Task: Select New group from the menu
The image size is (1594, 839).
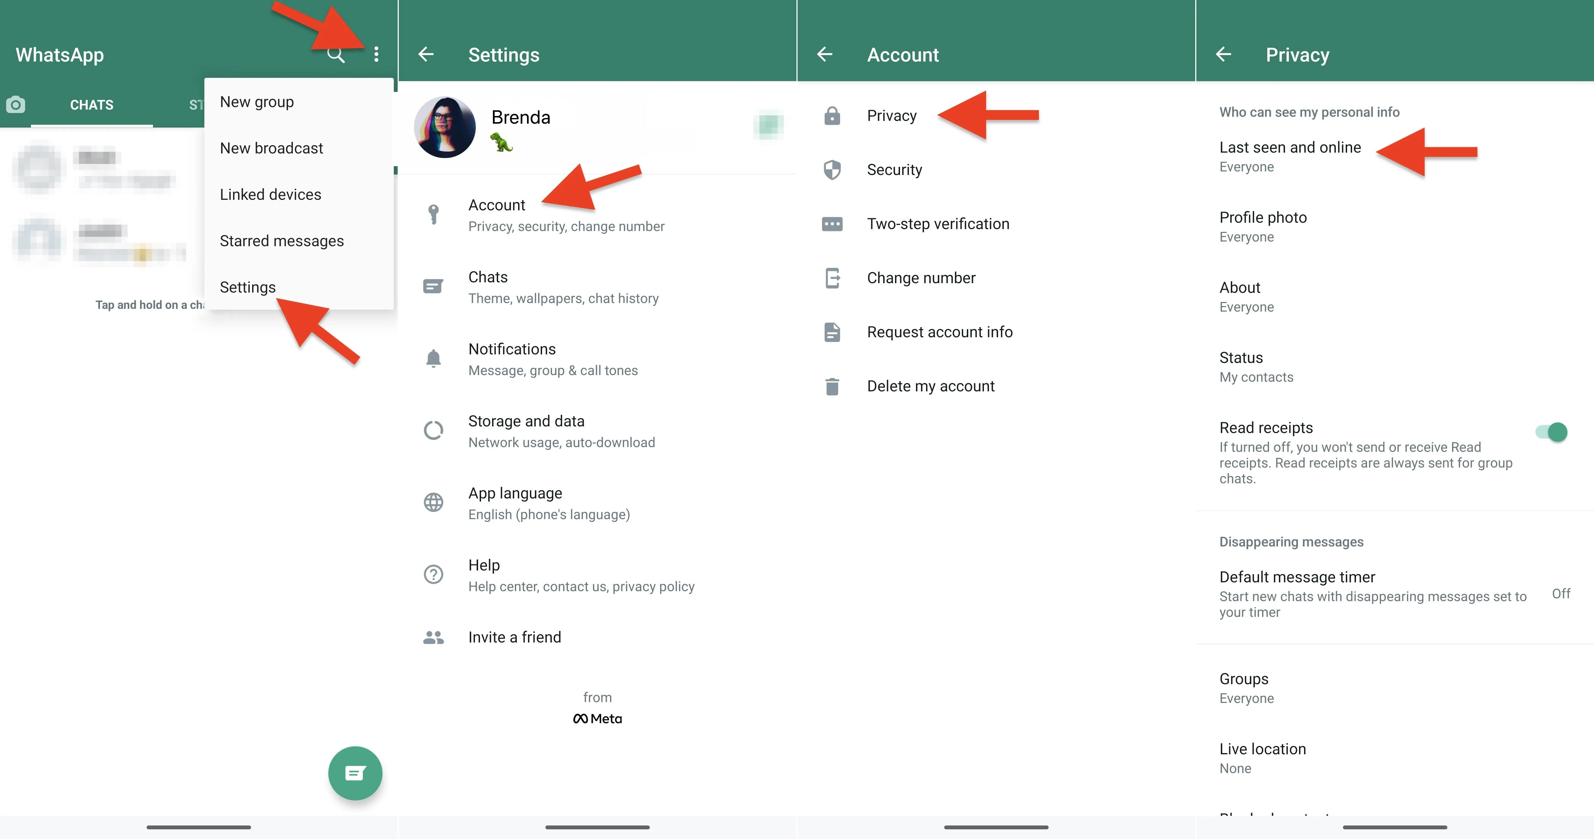Action: 299,102
